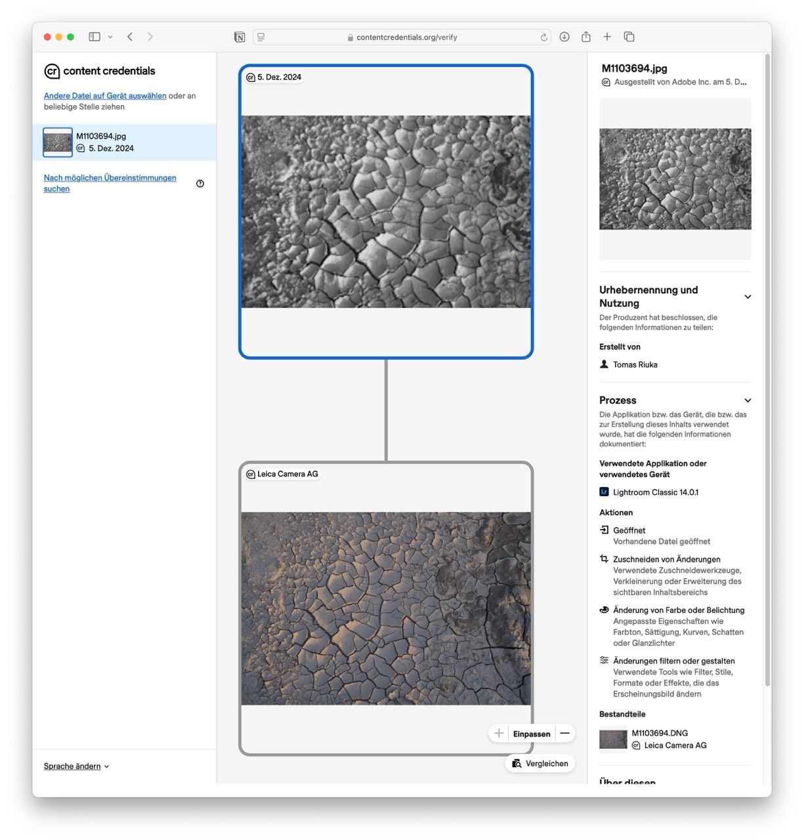The width and height of the screenshot is (804, 840).
Task: Click the Andere Datei auf Gerät auswählen link
Action: (x=105, y=96)
